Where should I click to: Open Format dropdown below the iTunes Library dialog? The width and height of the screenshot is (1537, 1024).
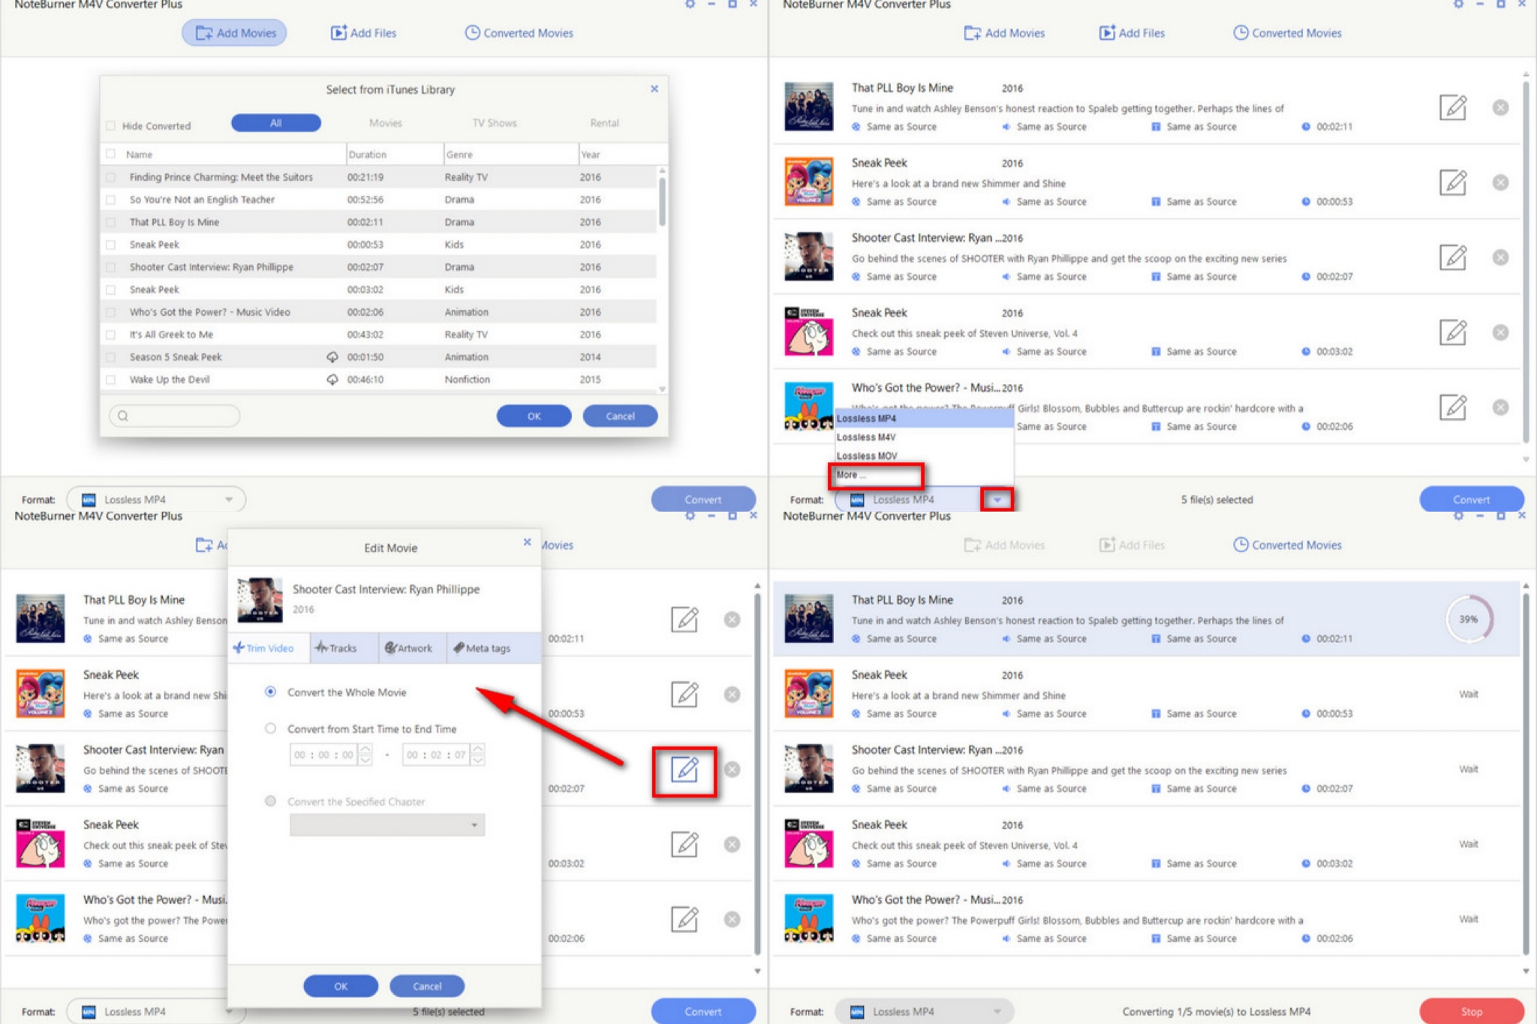pyautogui.click(x=156, y=500)
